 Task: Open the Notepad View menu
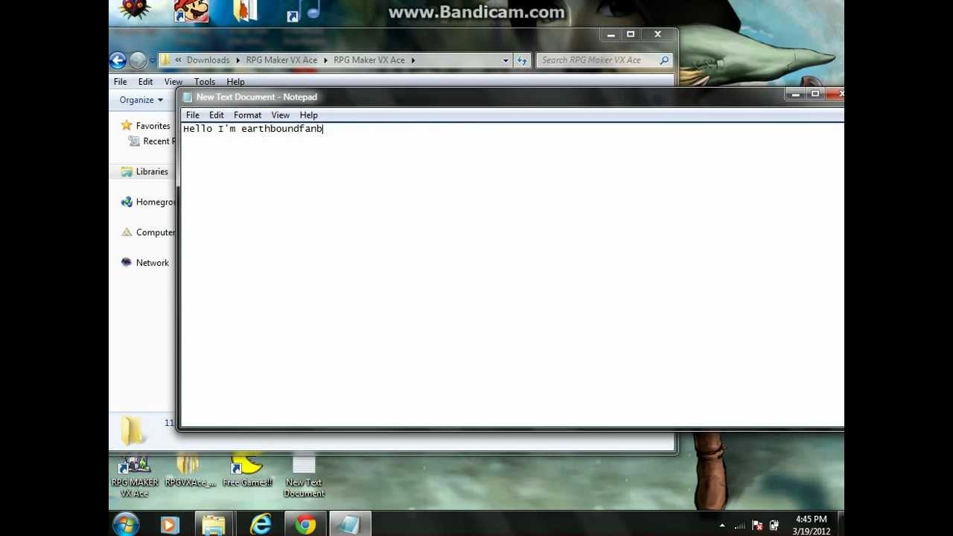coord(280,115)
